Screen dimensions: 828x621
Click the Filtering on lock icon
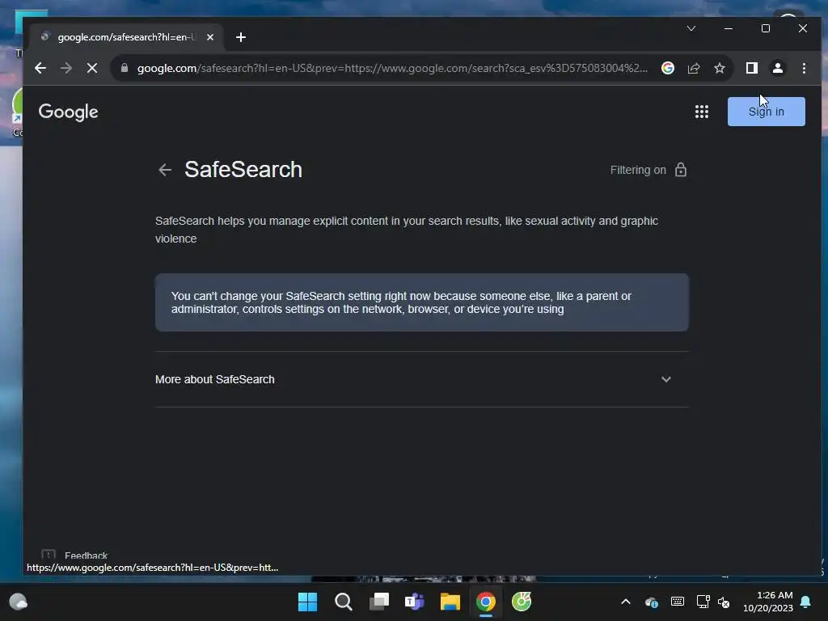[x=681, y=170]
